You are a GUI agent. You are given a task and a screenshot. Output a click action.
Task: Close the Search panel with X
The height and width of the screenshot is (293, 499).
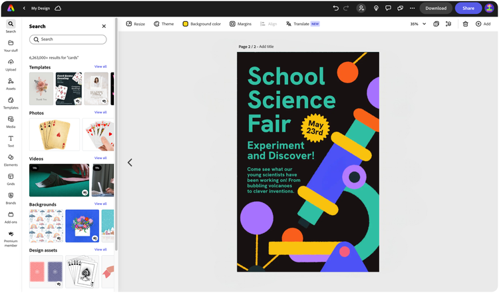coord(104,27)
